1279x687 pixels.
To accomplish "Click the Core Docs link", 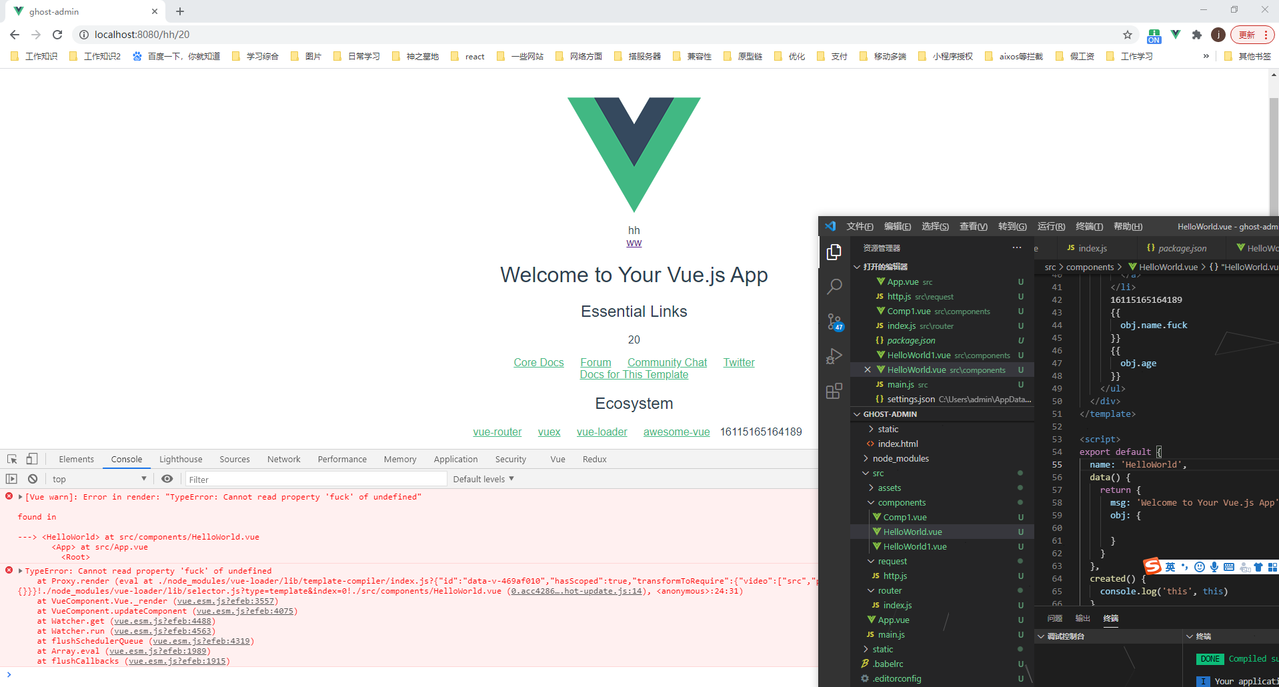I will tap(539, 362).
